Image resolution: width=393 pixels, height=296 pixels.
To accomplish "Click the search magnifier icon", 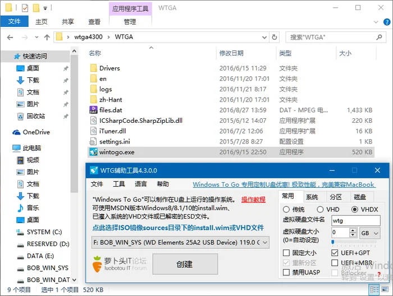I will (x=379, y=38).
